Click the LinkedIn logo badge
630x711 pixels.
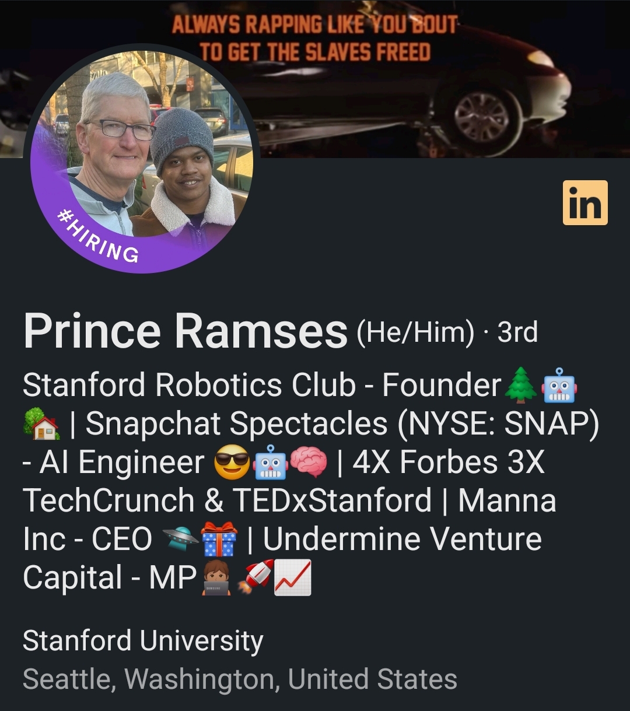pyautogui.click(x=585, y=202)
